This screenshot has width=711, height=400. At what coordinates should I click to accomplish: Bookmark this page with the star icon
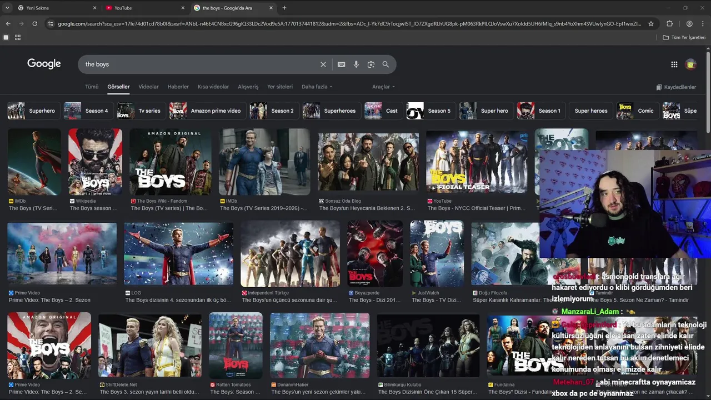(651, 24)
